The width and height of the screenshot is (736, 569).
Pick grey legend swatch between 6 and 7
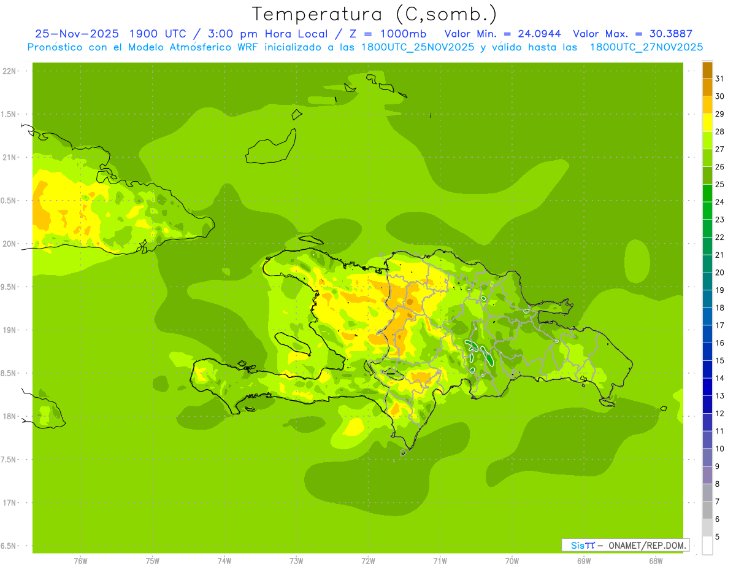[x=707, y=510]
